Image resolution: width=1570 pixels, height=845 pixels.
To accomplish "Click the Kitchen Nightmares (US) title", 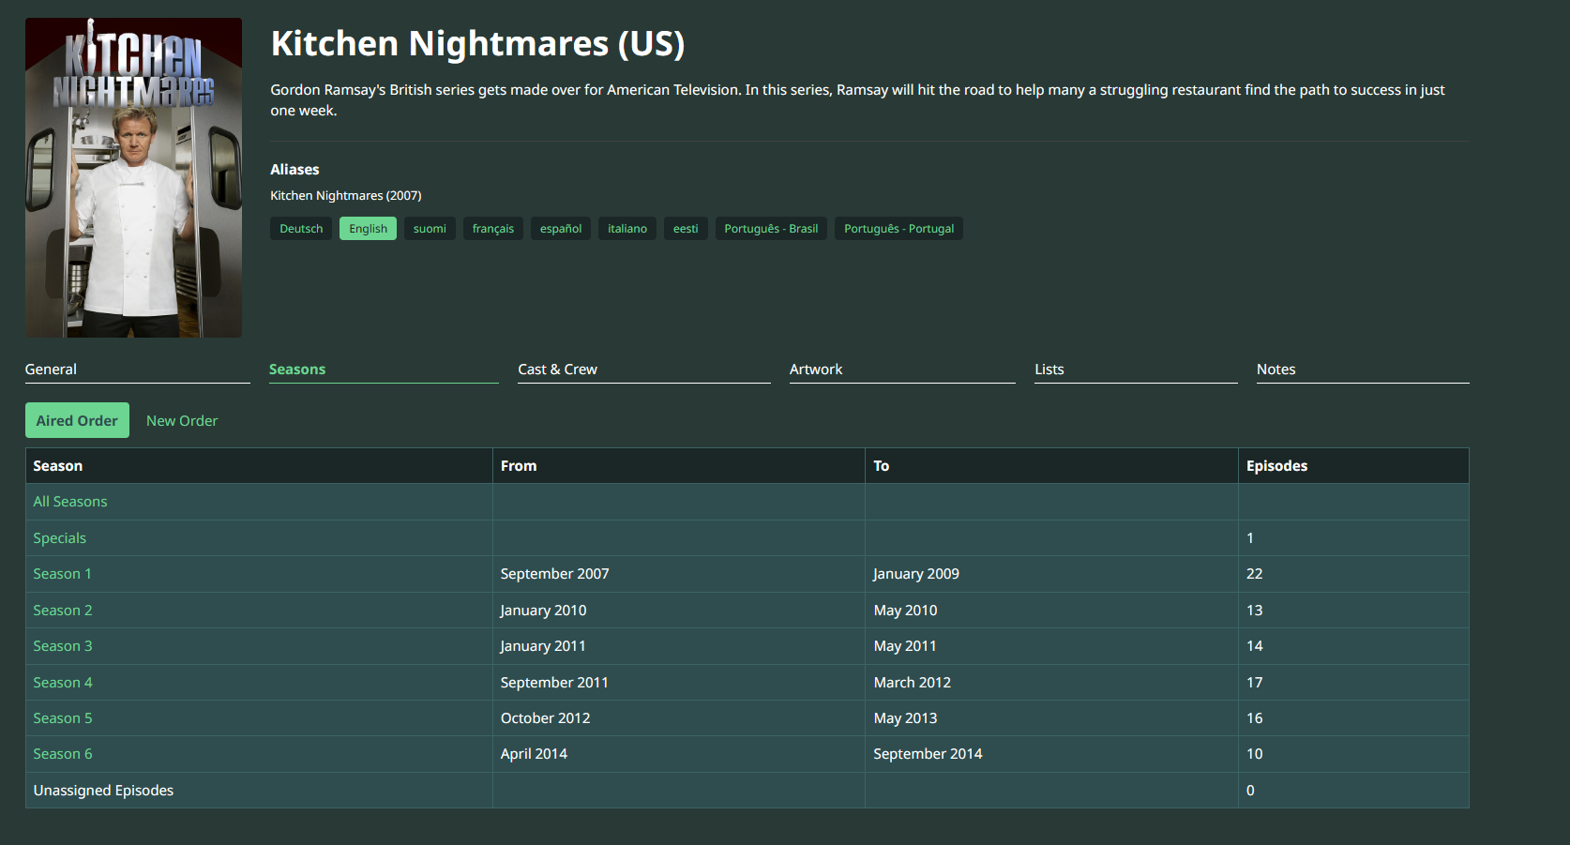I will pyautogui.click(x=477, y=44).
